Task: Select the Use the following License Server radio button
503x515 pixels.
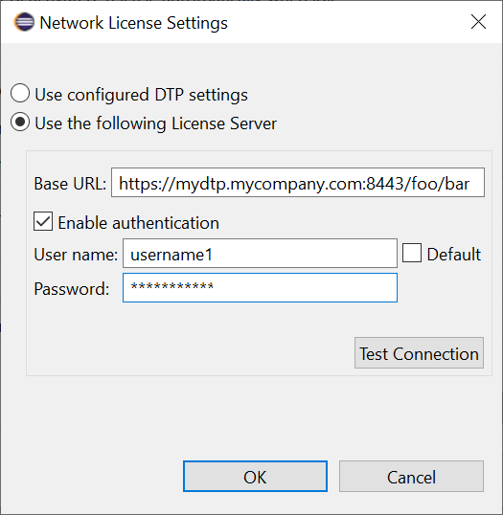Action: click(20, 122)
